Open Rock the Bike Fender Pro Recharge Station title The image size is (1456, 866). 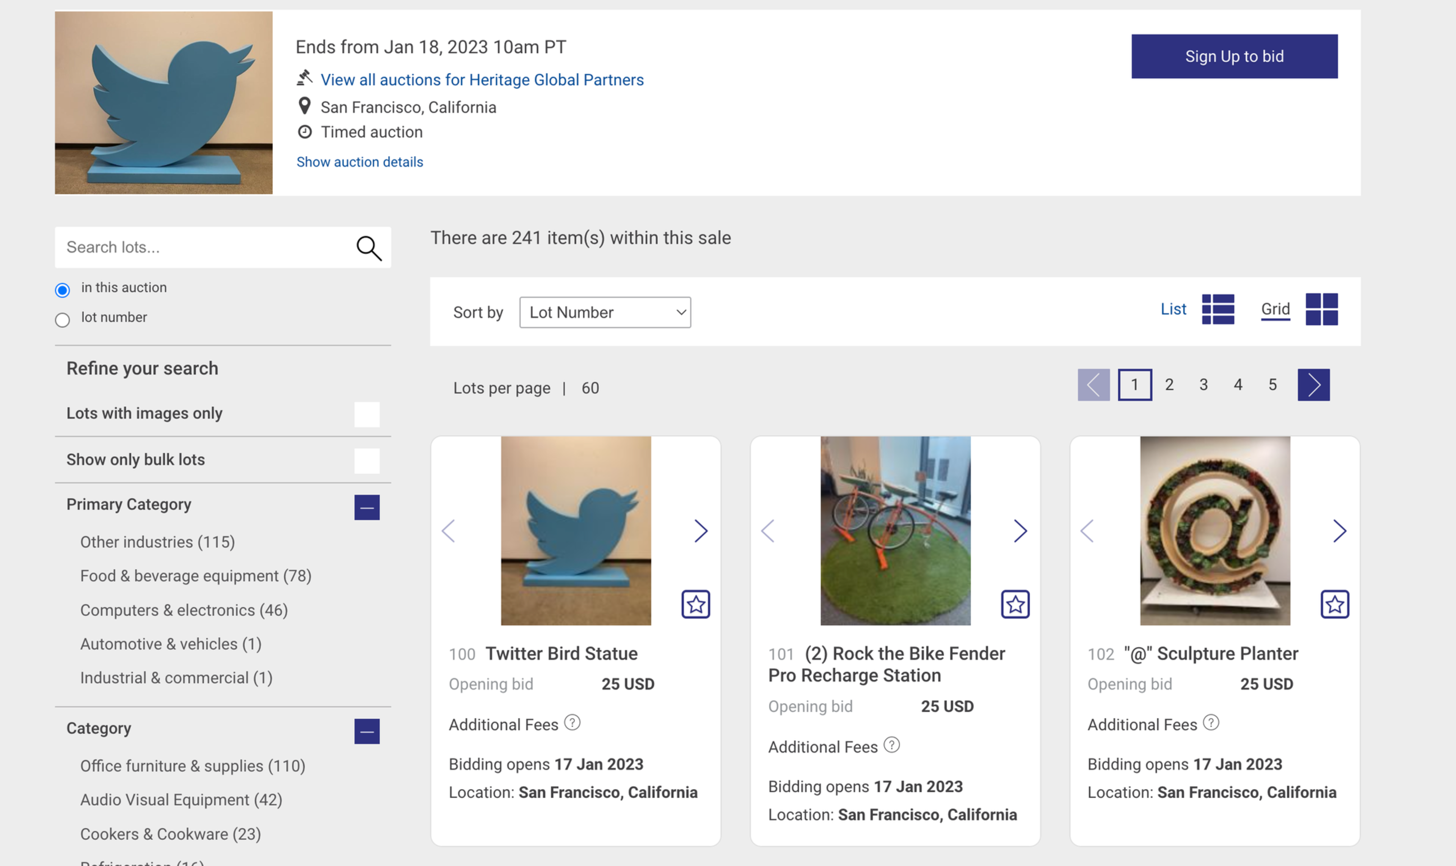click(x=886, y=665)
